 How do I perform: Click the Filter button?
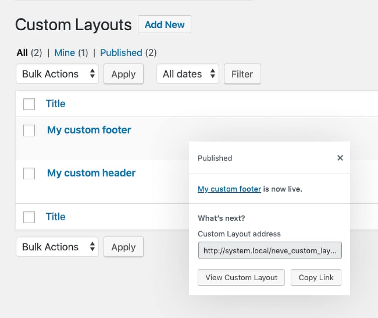coord(242,74)
